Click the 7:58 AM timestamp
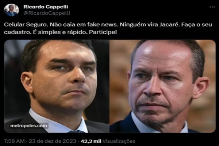 14,141
